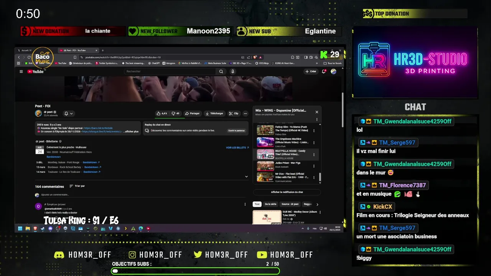Screen dimensions: 491x276
Task: Click Afficher la rediffusion du chat
Action: coord(287,192)
